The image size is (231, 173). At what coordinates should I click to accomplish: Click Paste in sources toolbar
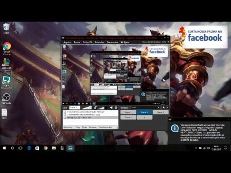pos(84,127)
